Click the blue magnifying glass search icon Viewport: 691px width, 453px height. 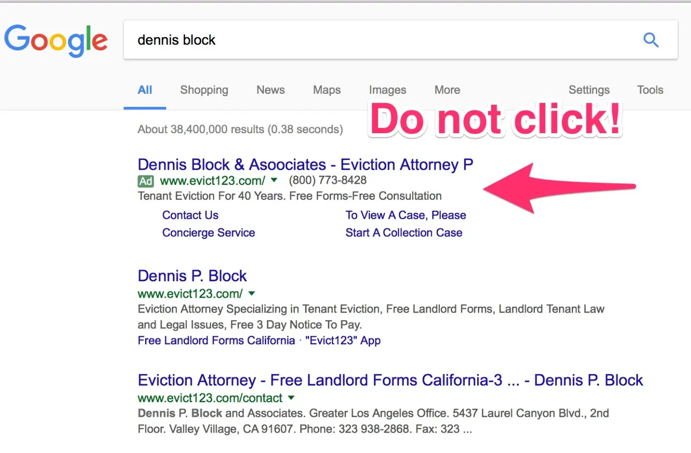click(651, 40)
